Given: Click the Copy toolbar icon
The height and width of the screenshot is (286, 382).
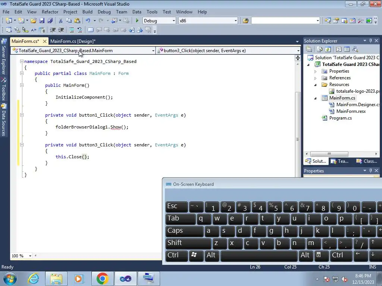Looking at the screenshot, I should (x=69, y=21).
